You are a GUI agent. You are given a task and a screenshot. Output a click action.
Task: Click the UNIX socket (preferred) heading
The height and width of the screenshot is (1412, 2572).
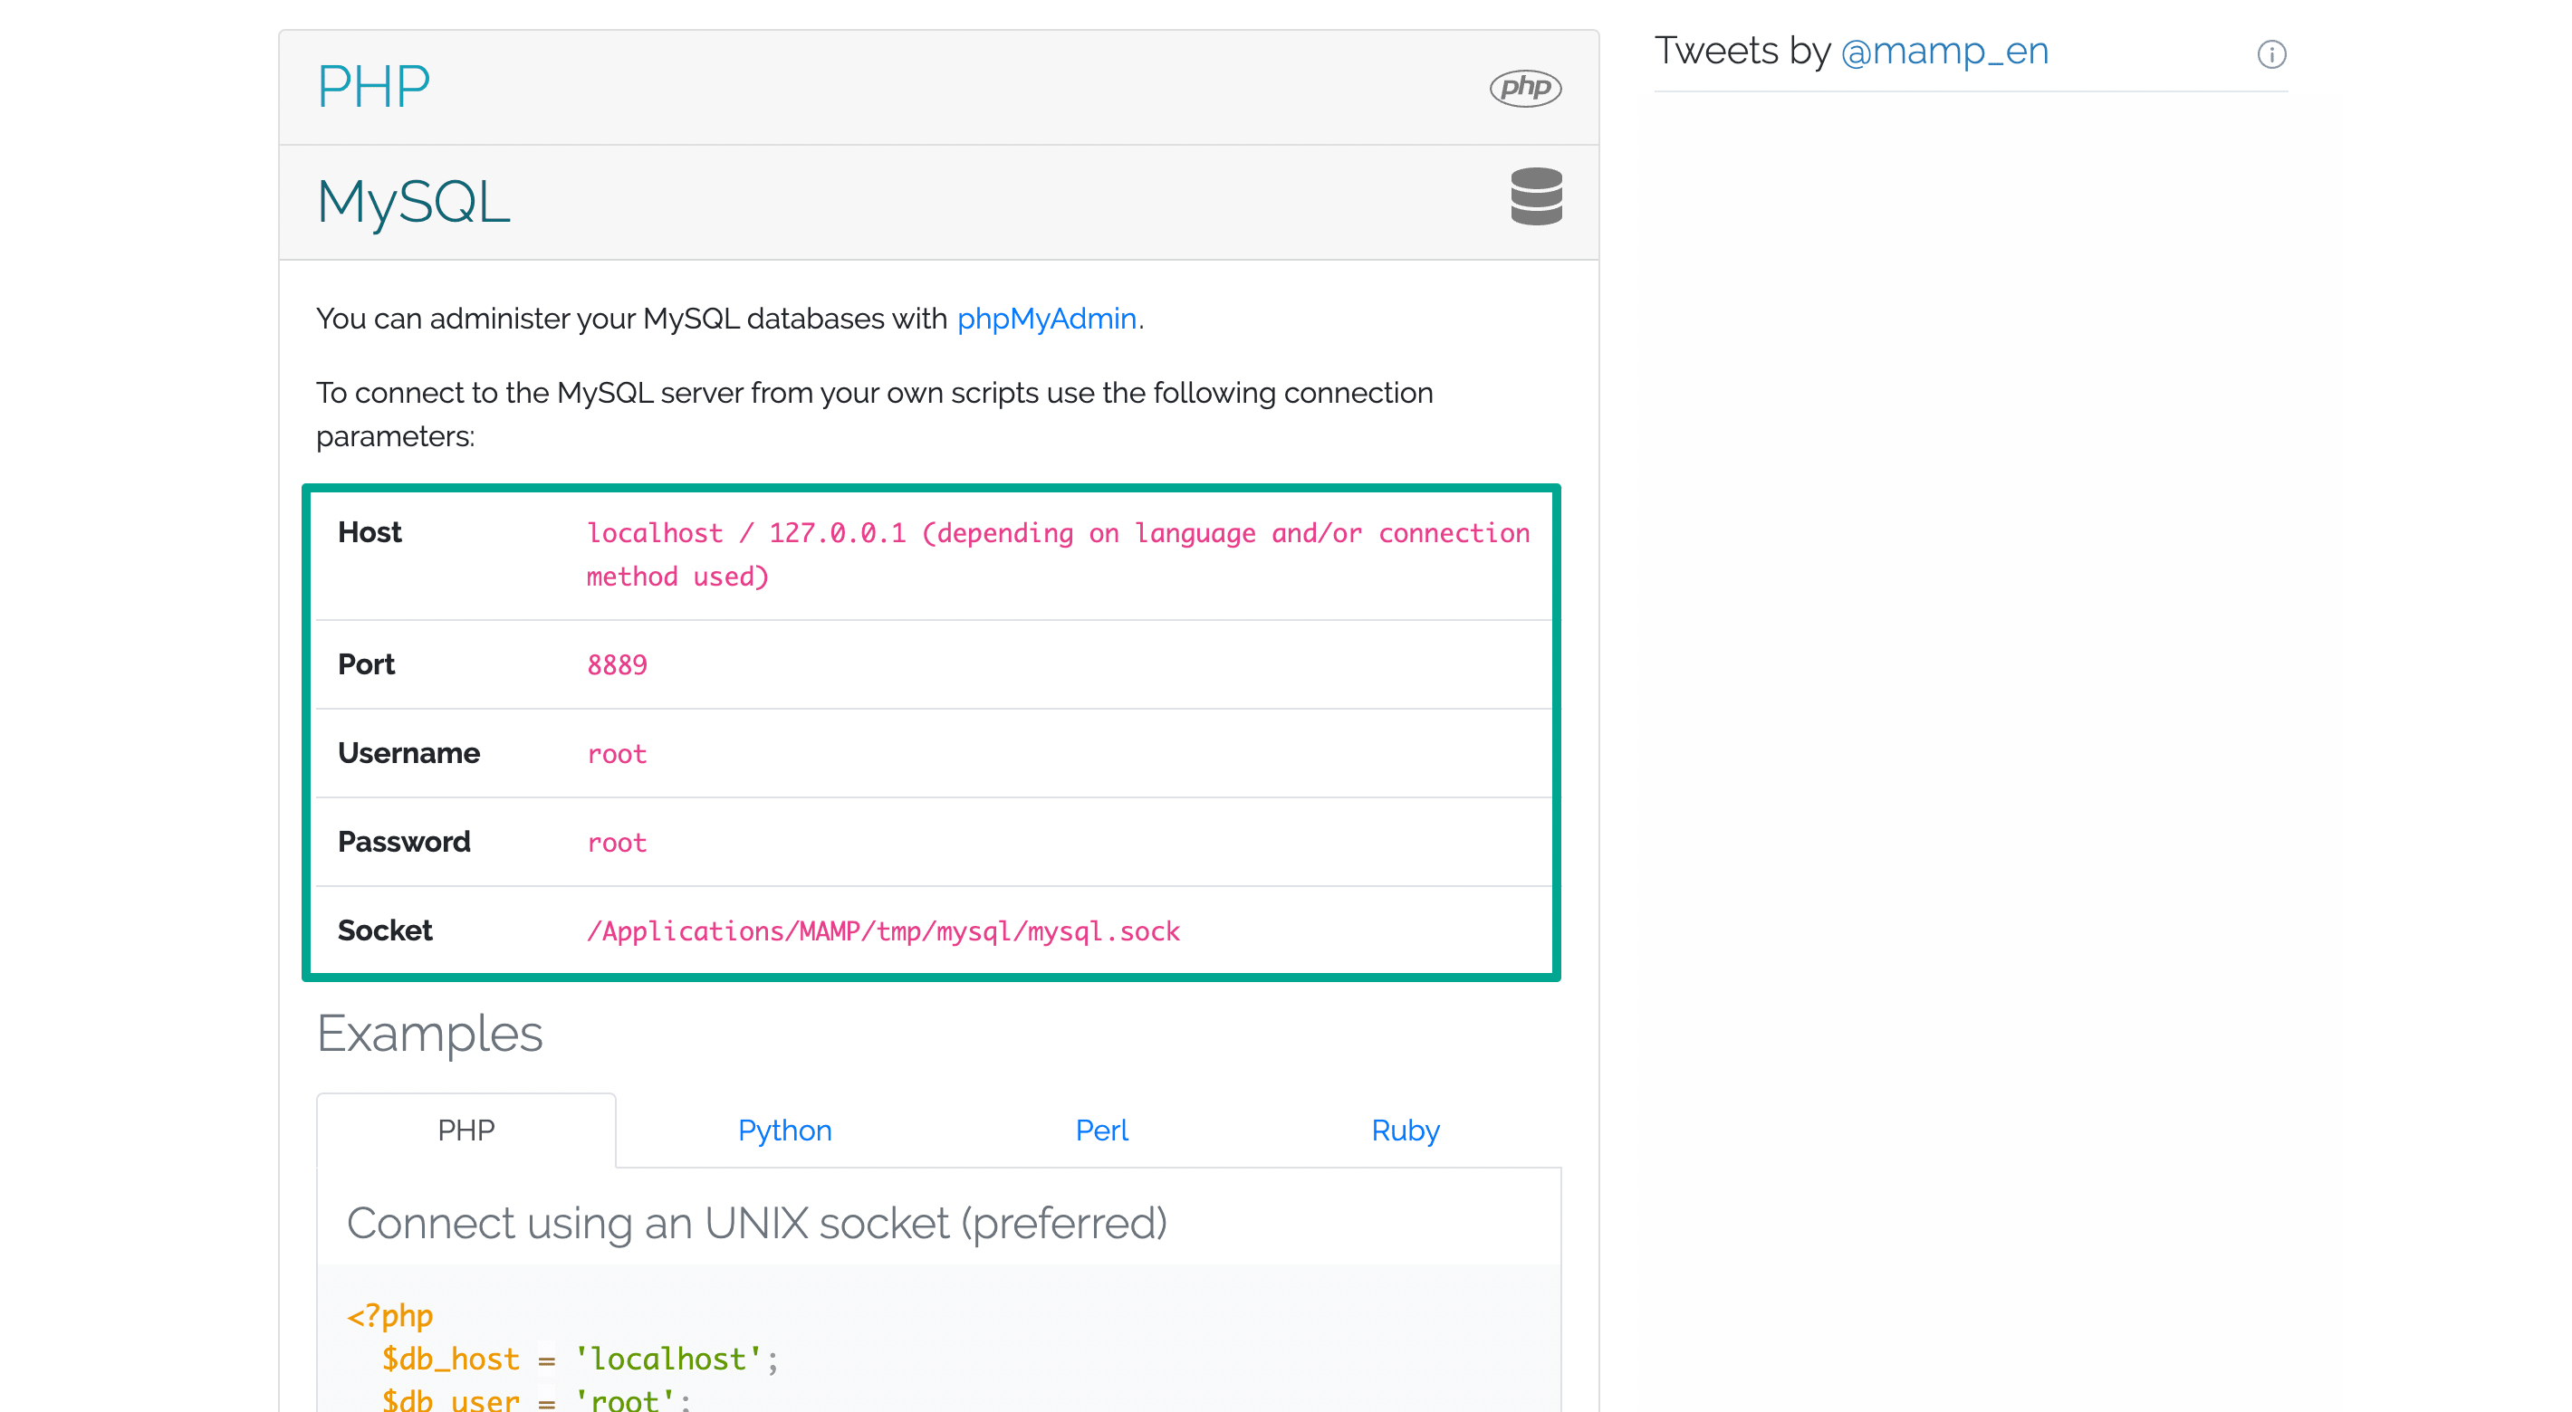pyautogui.click(x=757, y=1225)
